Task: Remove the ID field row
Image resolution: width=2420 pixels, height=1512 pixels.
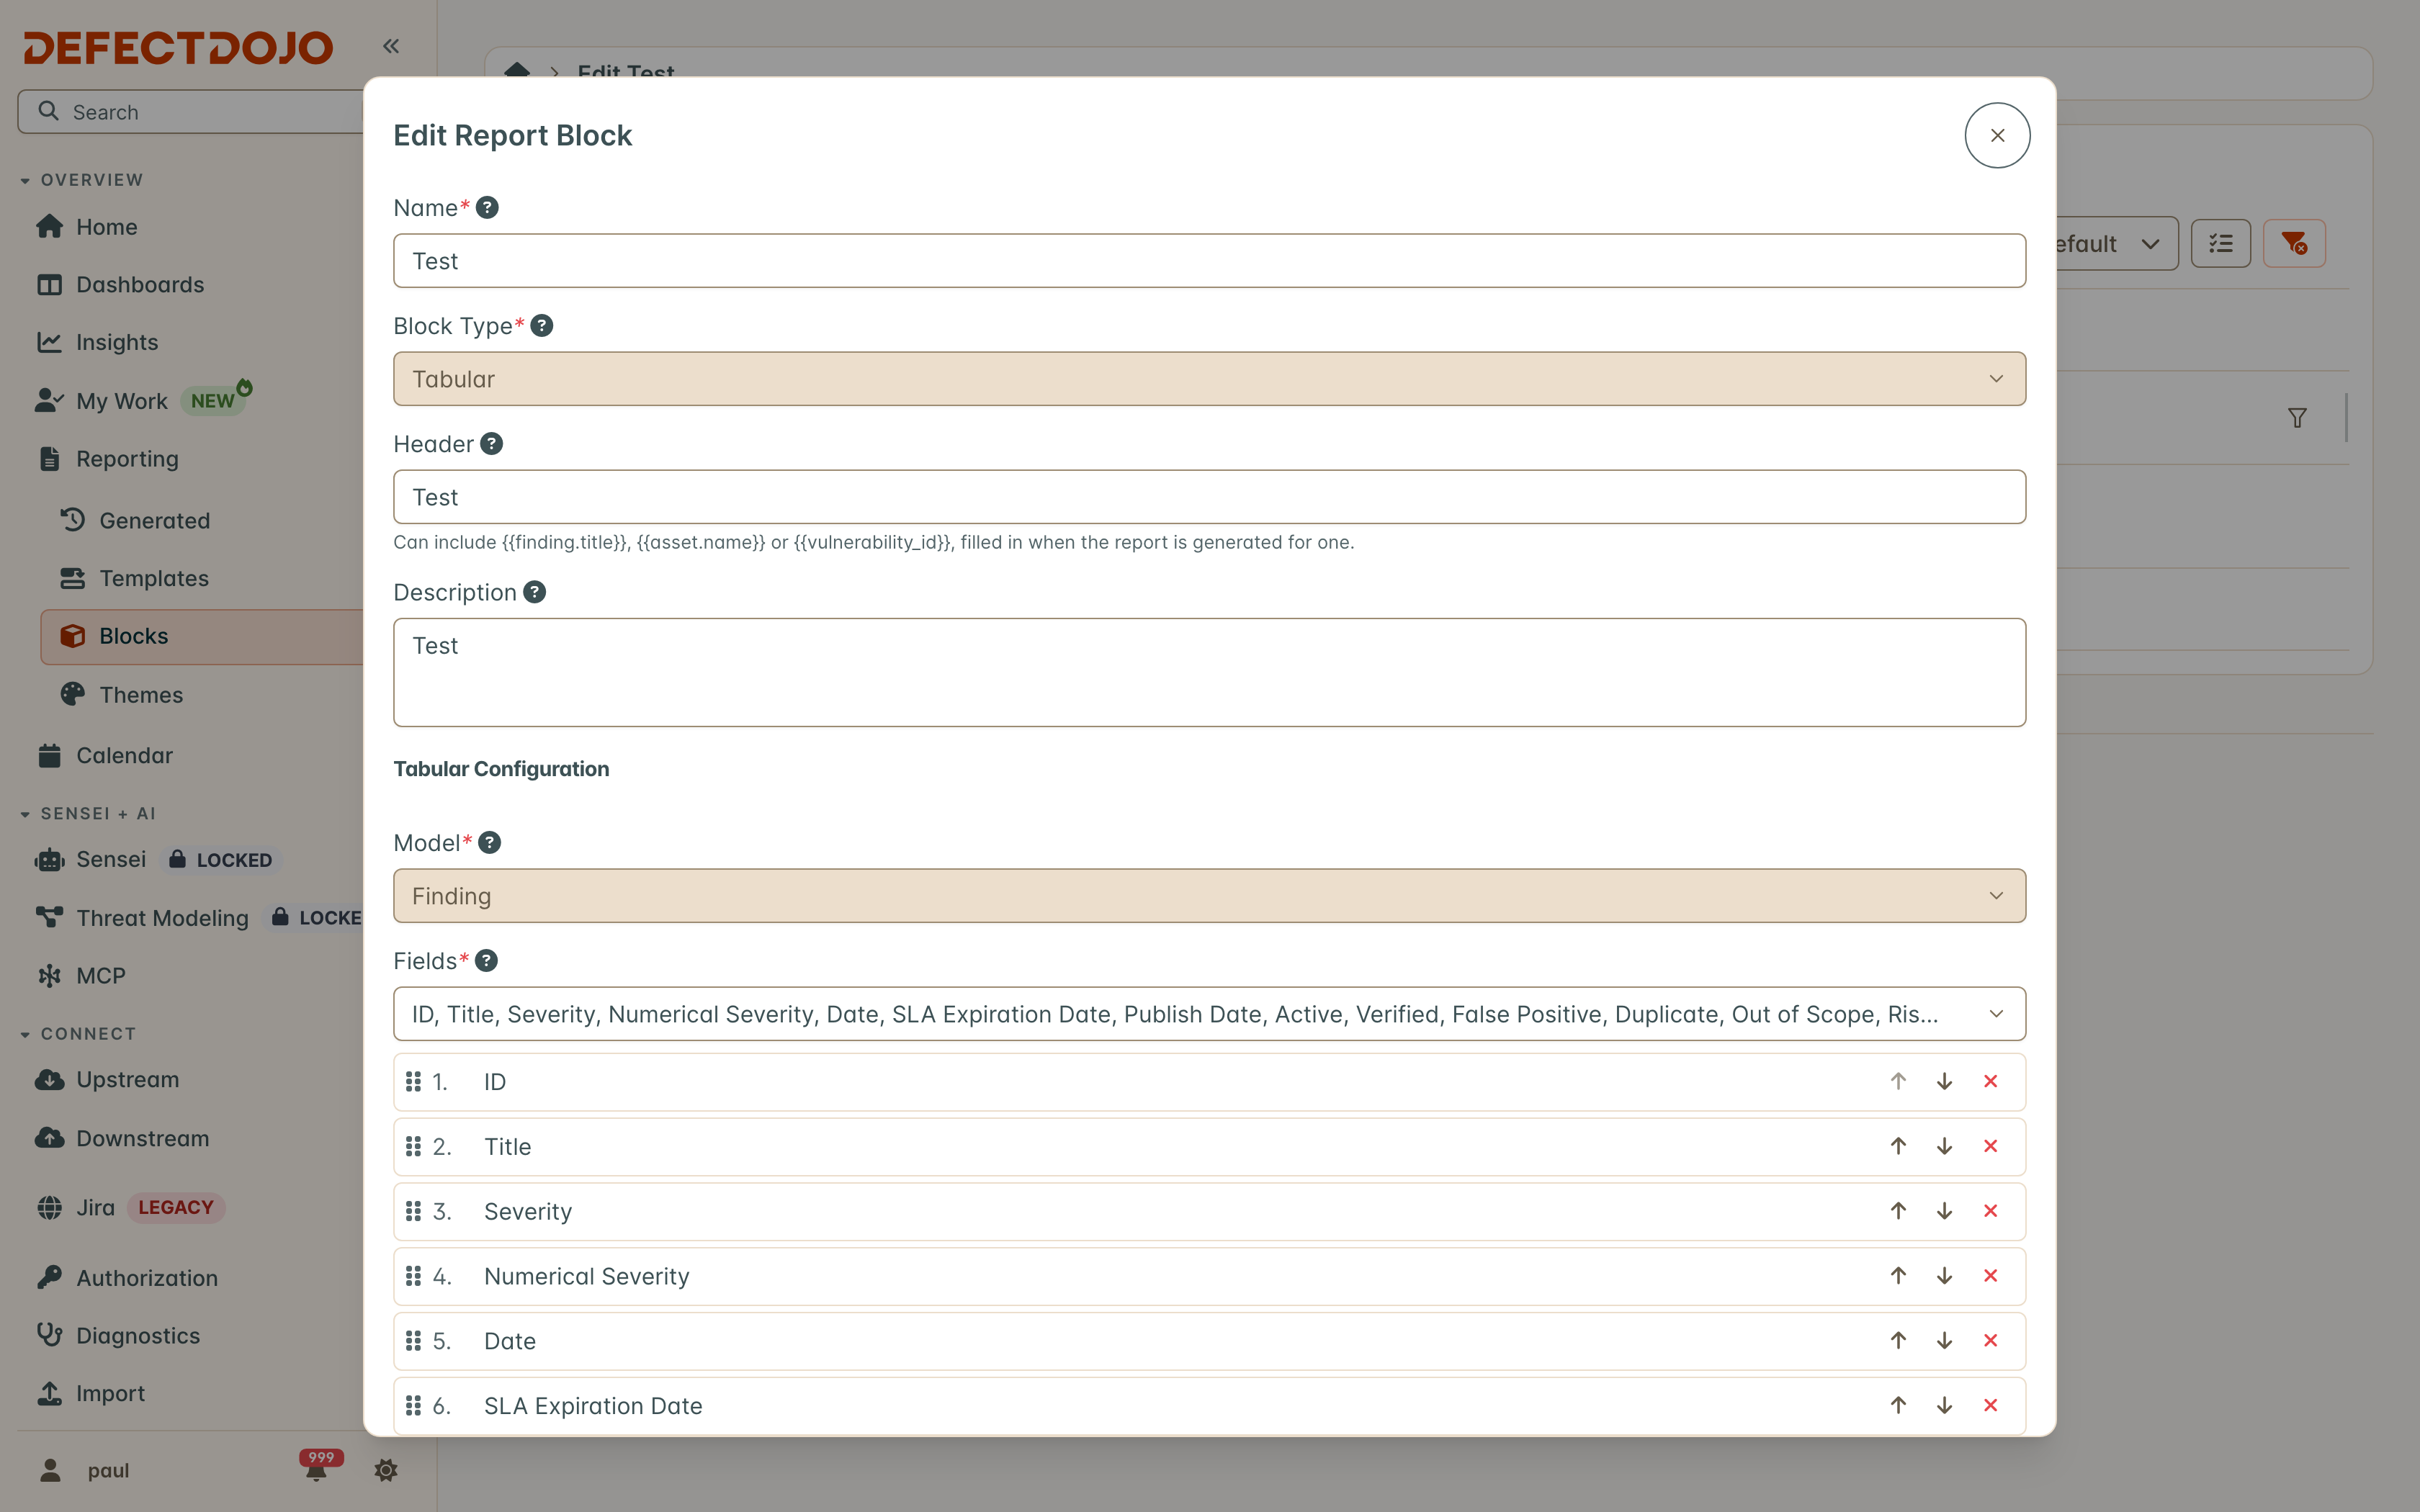Action: [x=1990, y=1081]
